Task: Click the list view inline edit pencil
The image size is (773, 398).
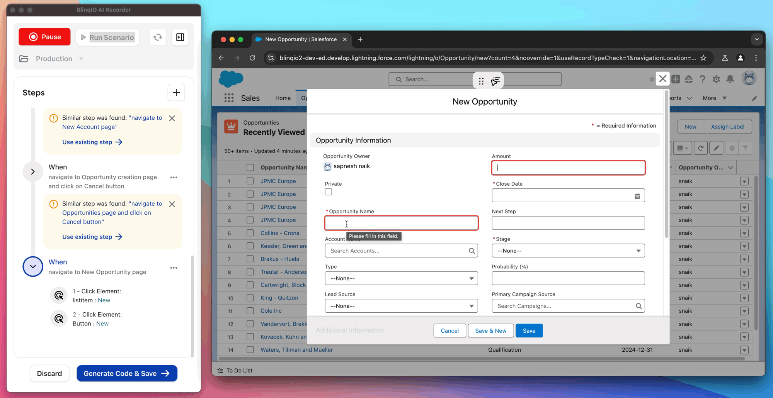Action: [716, 148]
